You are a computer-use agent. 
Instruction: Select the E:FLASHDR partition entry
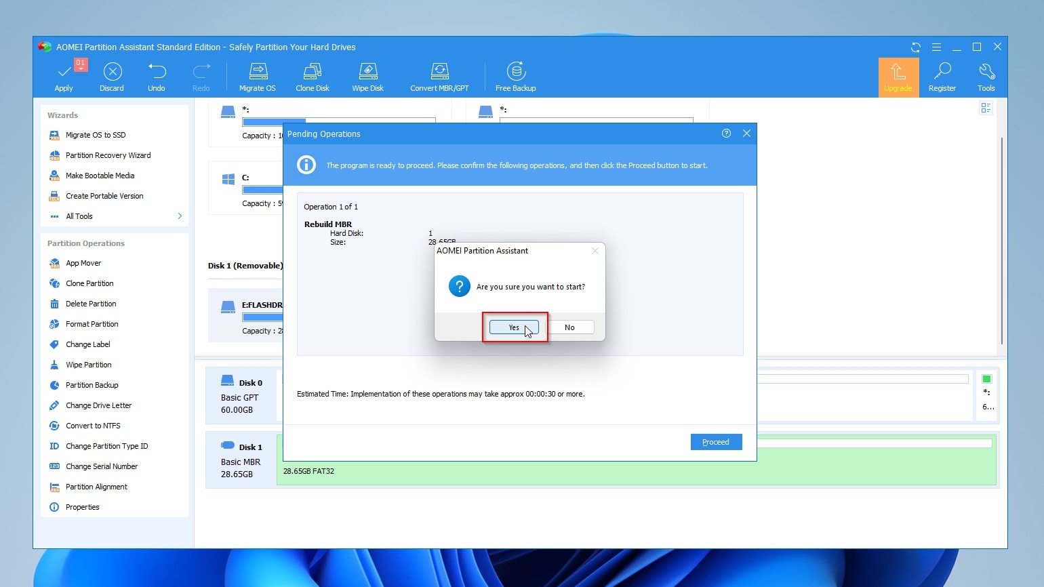point(245,317)
